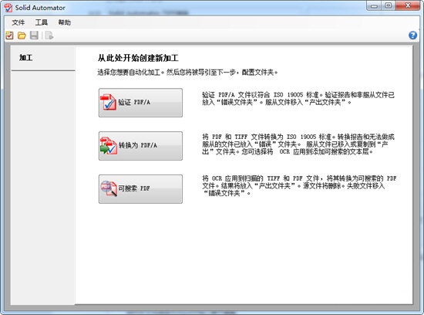Viewport: 424px width, 315px height.
Task: Start the 转换为 PDF/A job
Action: (140, 146)
